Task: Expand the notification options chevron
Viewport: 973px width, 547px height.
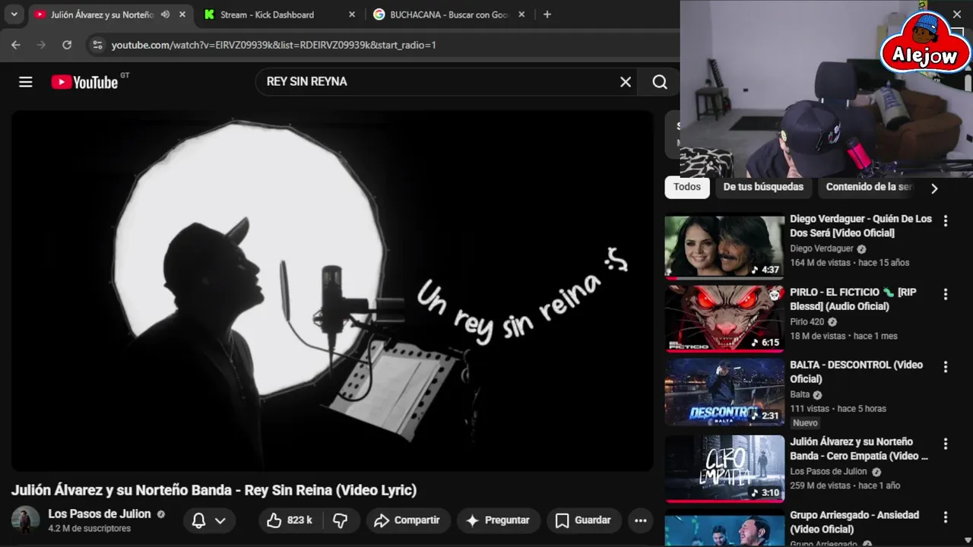Action: pos(220,520)
